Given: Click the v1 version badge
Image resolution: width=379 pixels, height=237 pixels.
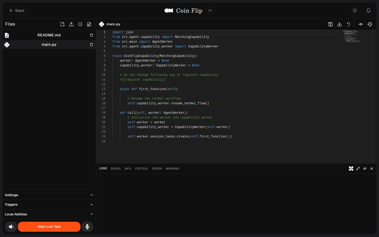Looking at the screenshot, I should [x=210, y=11].
